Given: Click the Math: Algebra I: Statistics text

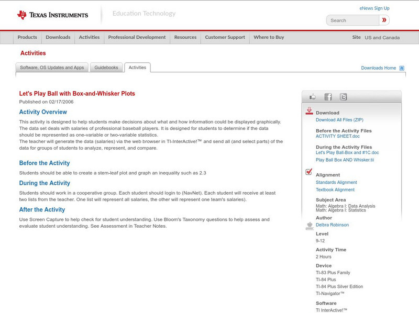Looking at the screenshot, I should pos(341,210).
